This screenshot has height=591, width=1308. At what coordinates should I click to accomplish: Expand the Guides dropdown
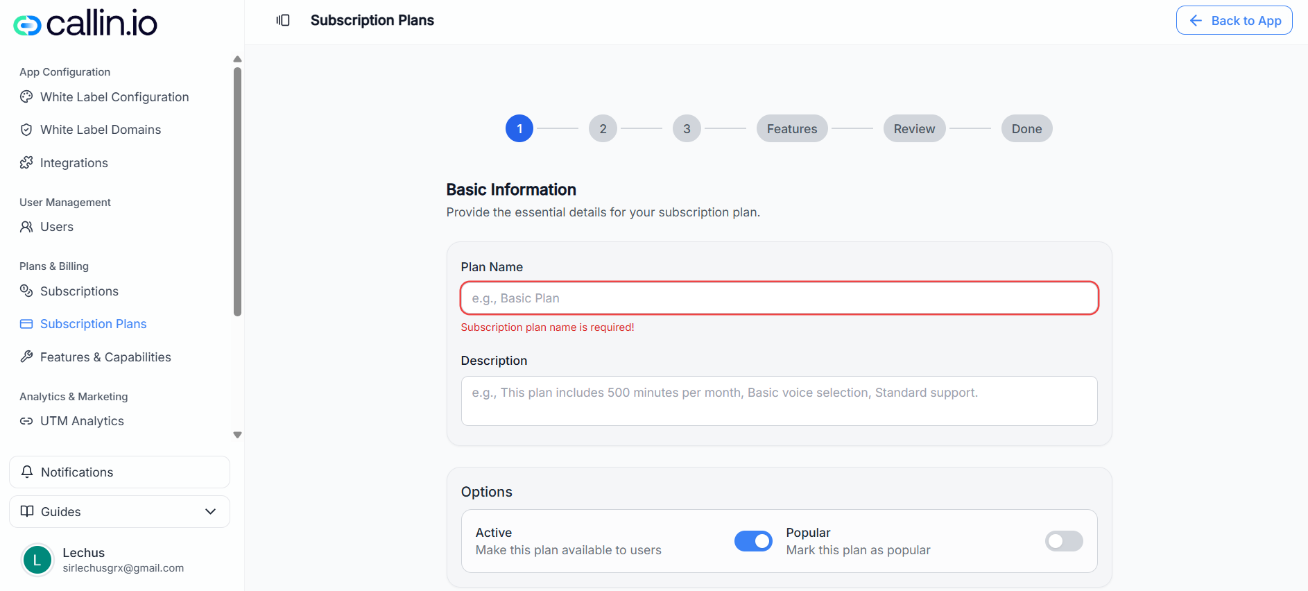[210, 511]
